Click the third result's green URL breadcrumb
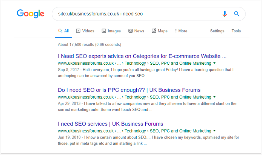The image size is (262, 155). pyautogui.click(x=134, y=131)
